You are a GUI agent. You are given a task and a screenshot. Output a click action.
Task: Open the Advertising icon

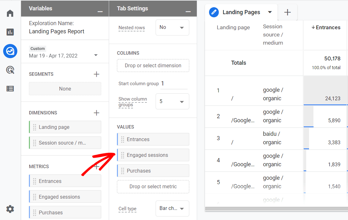coord(10,70)
